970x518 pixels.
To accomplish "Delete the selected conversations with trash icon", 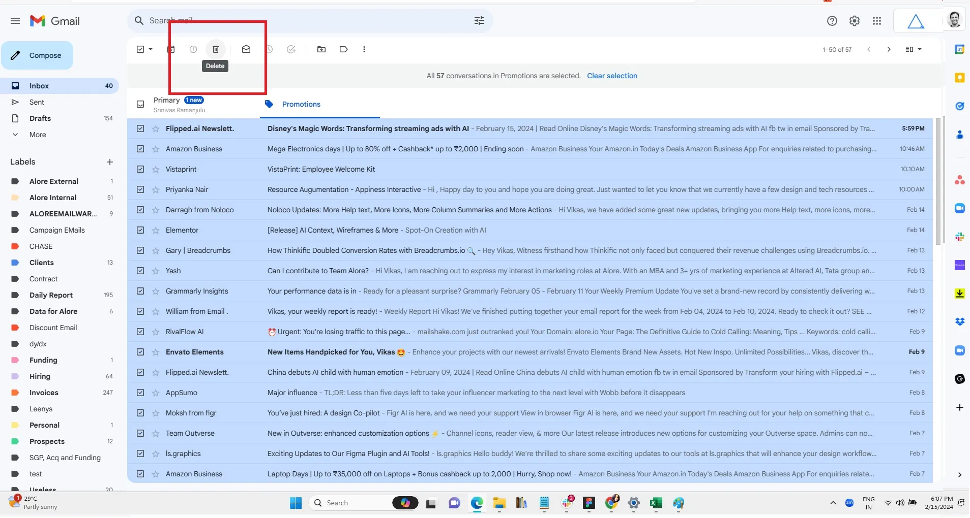I will (215, 49).
